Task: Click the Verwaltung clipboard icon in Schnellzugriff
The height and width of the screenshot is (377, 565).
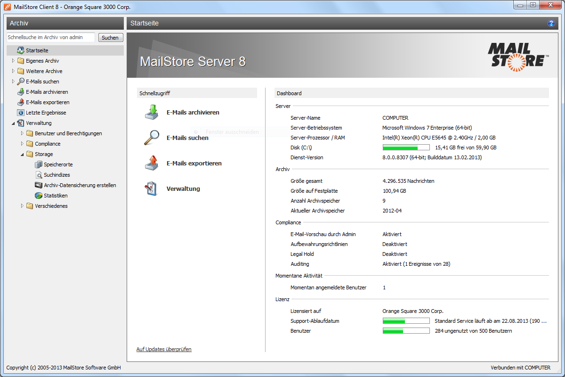Action: tap(152, 188)
